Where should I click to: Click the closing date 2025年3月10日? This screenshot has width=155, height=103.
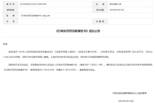(x=126, y=101)
